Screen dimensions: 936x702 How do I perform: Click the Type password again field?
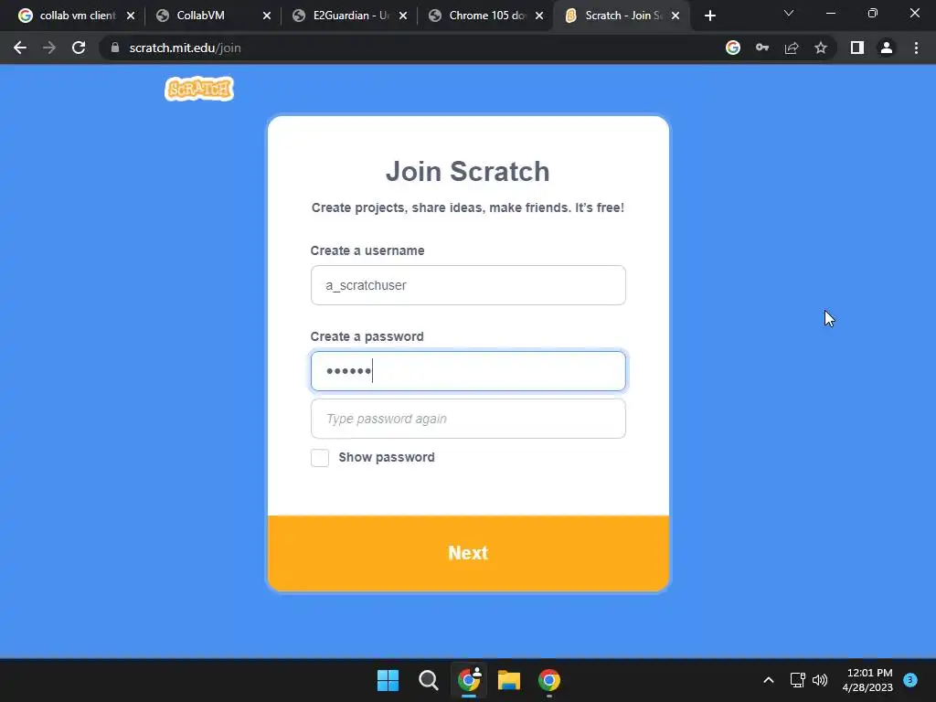click(468, 419)
